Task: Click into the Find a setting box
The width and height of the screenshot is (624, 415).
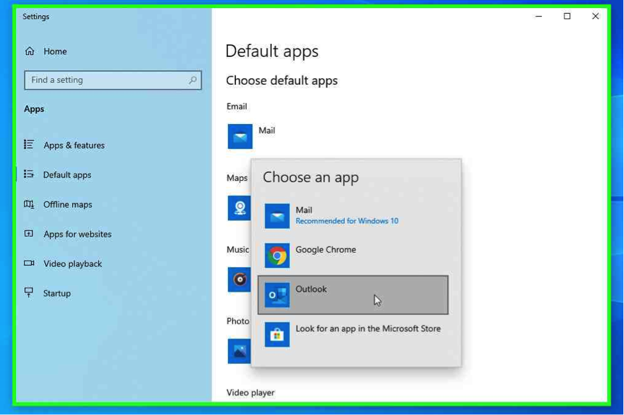Action: 106,80
